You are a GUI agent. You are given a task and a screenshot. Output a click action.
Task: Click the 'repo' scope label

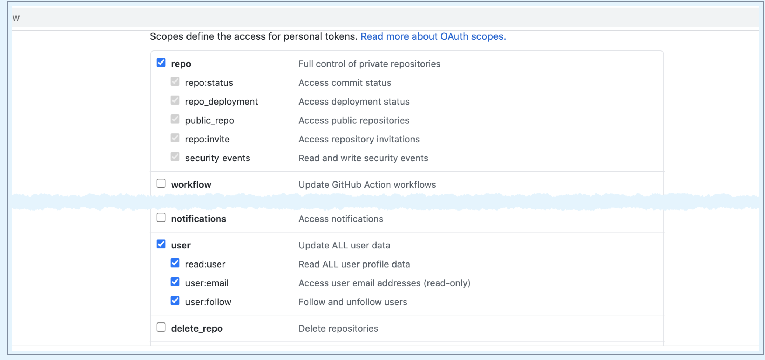tap(181, 64)
